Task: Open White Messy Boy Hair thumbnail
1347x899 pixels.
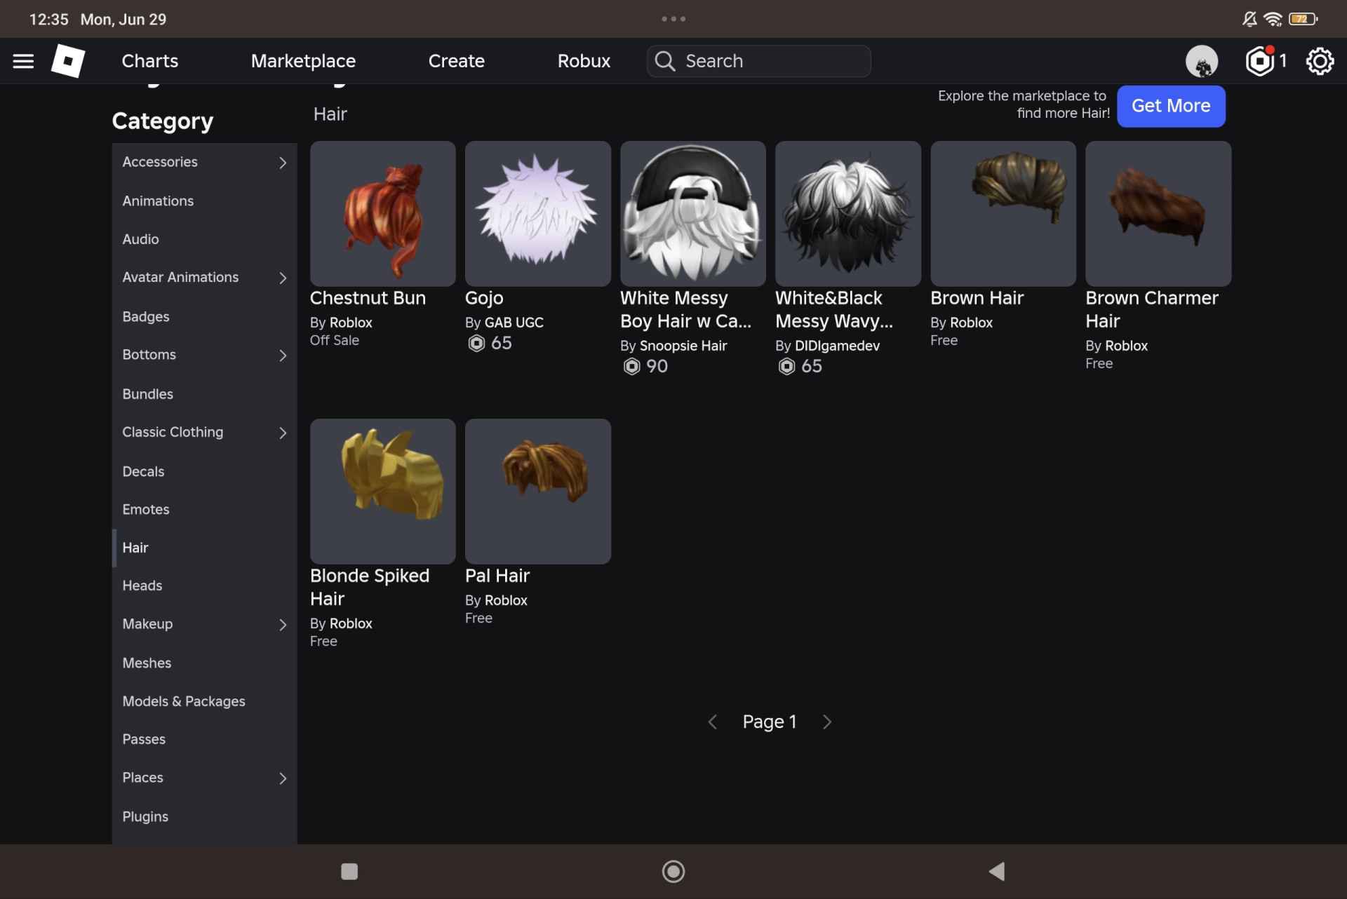Action: tap(693, 213)
